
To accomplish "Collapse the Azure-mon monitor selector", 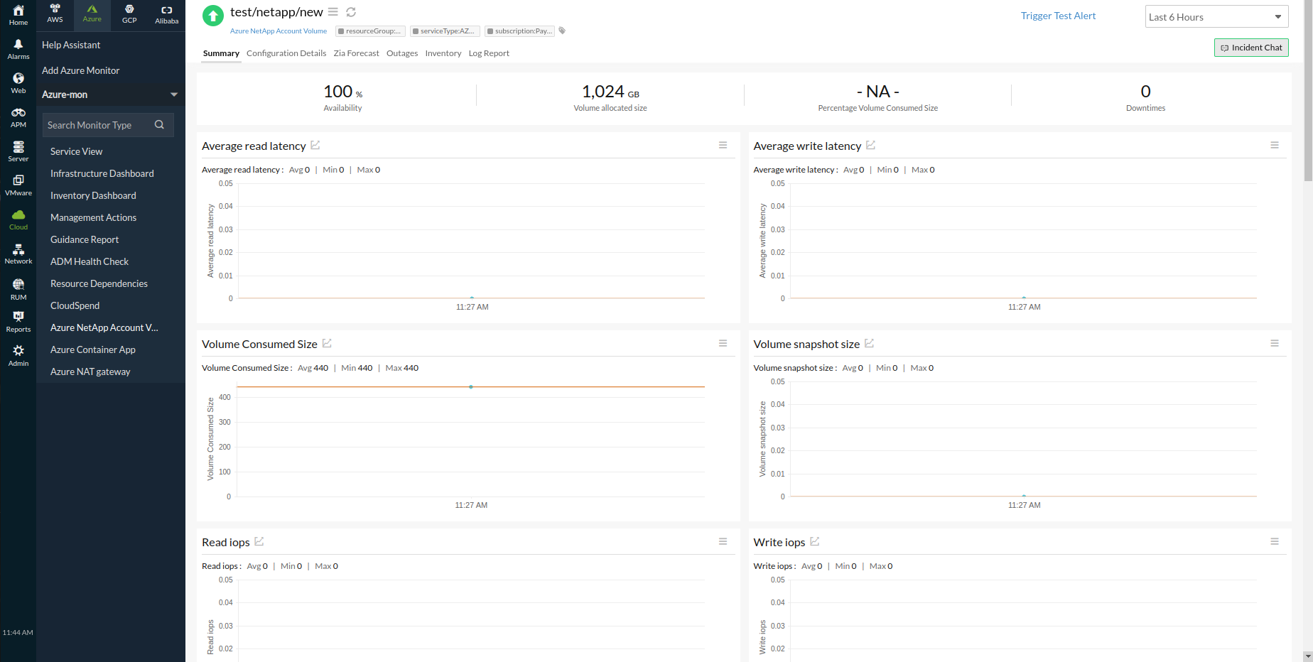I will [x=174, y=94].
